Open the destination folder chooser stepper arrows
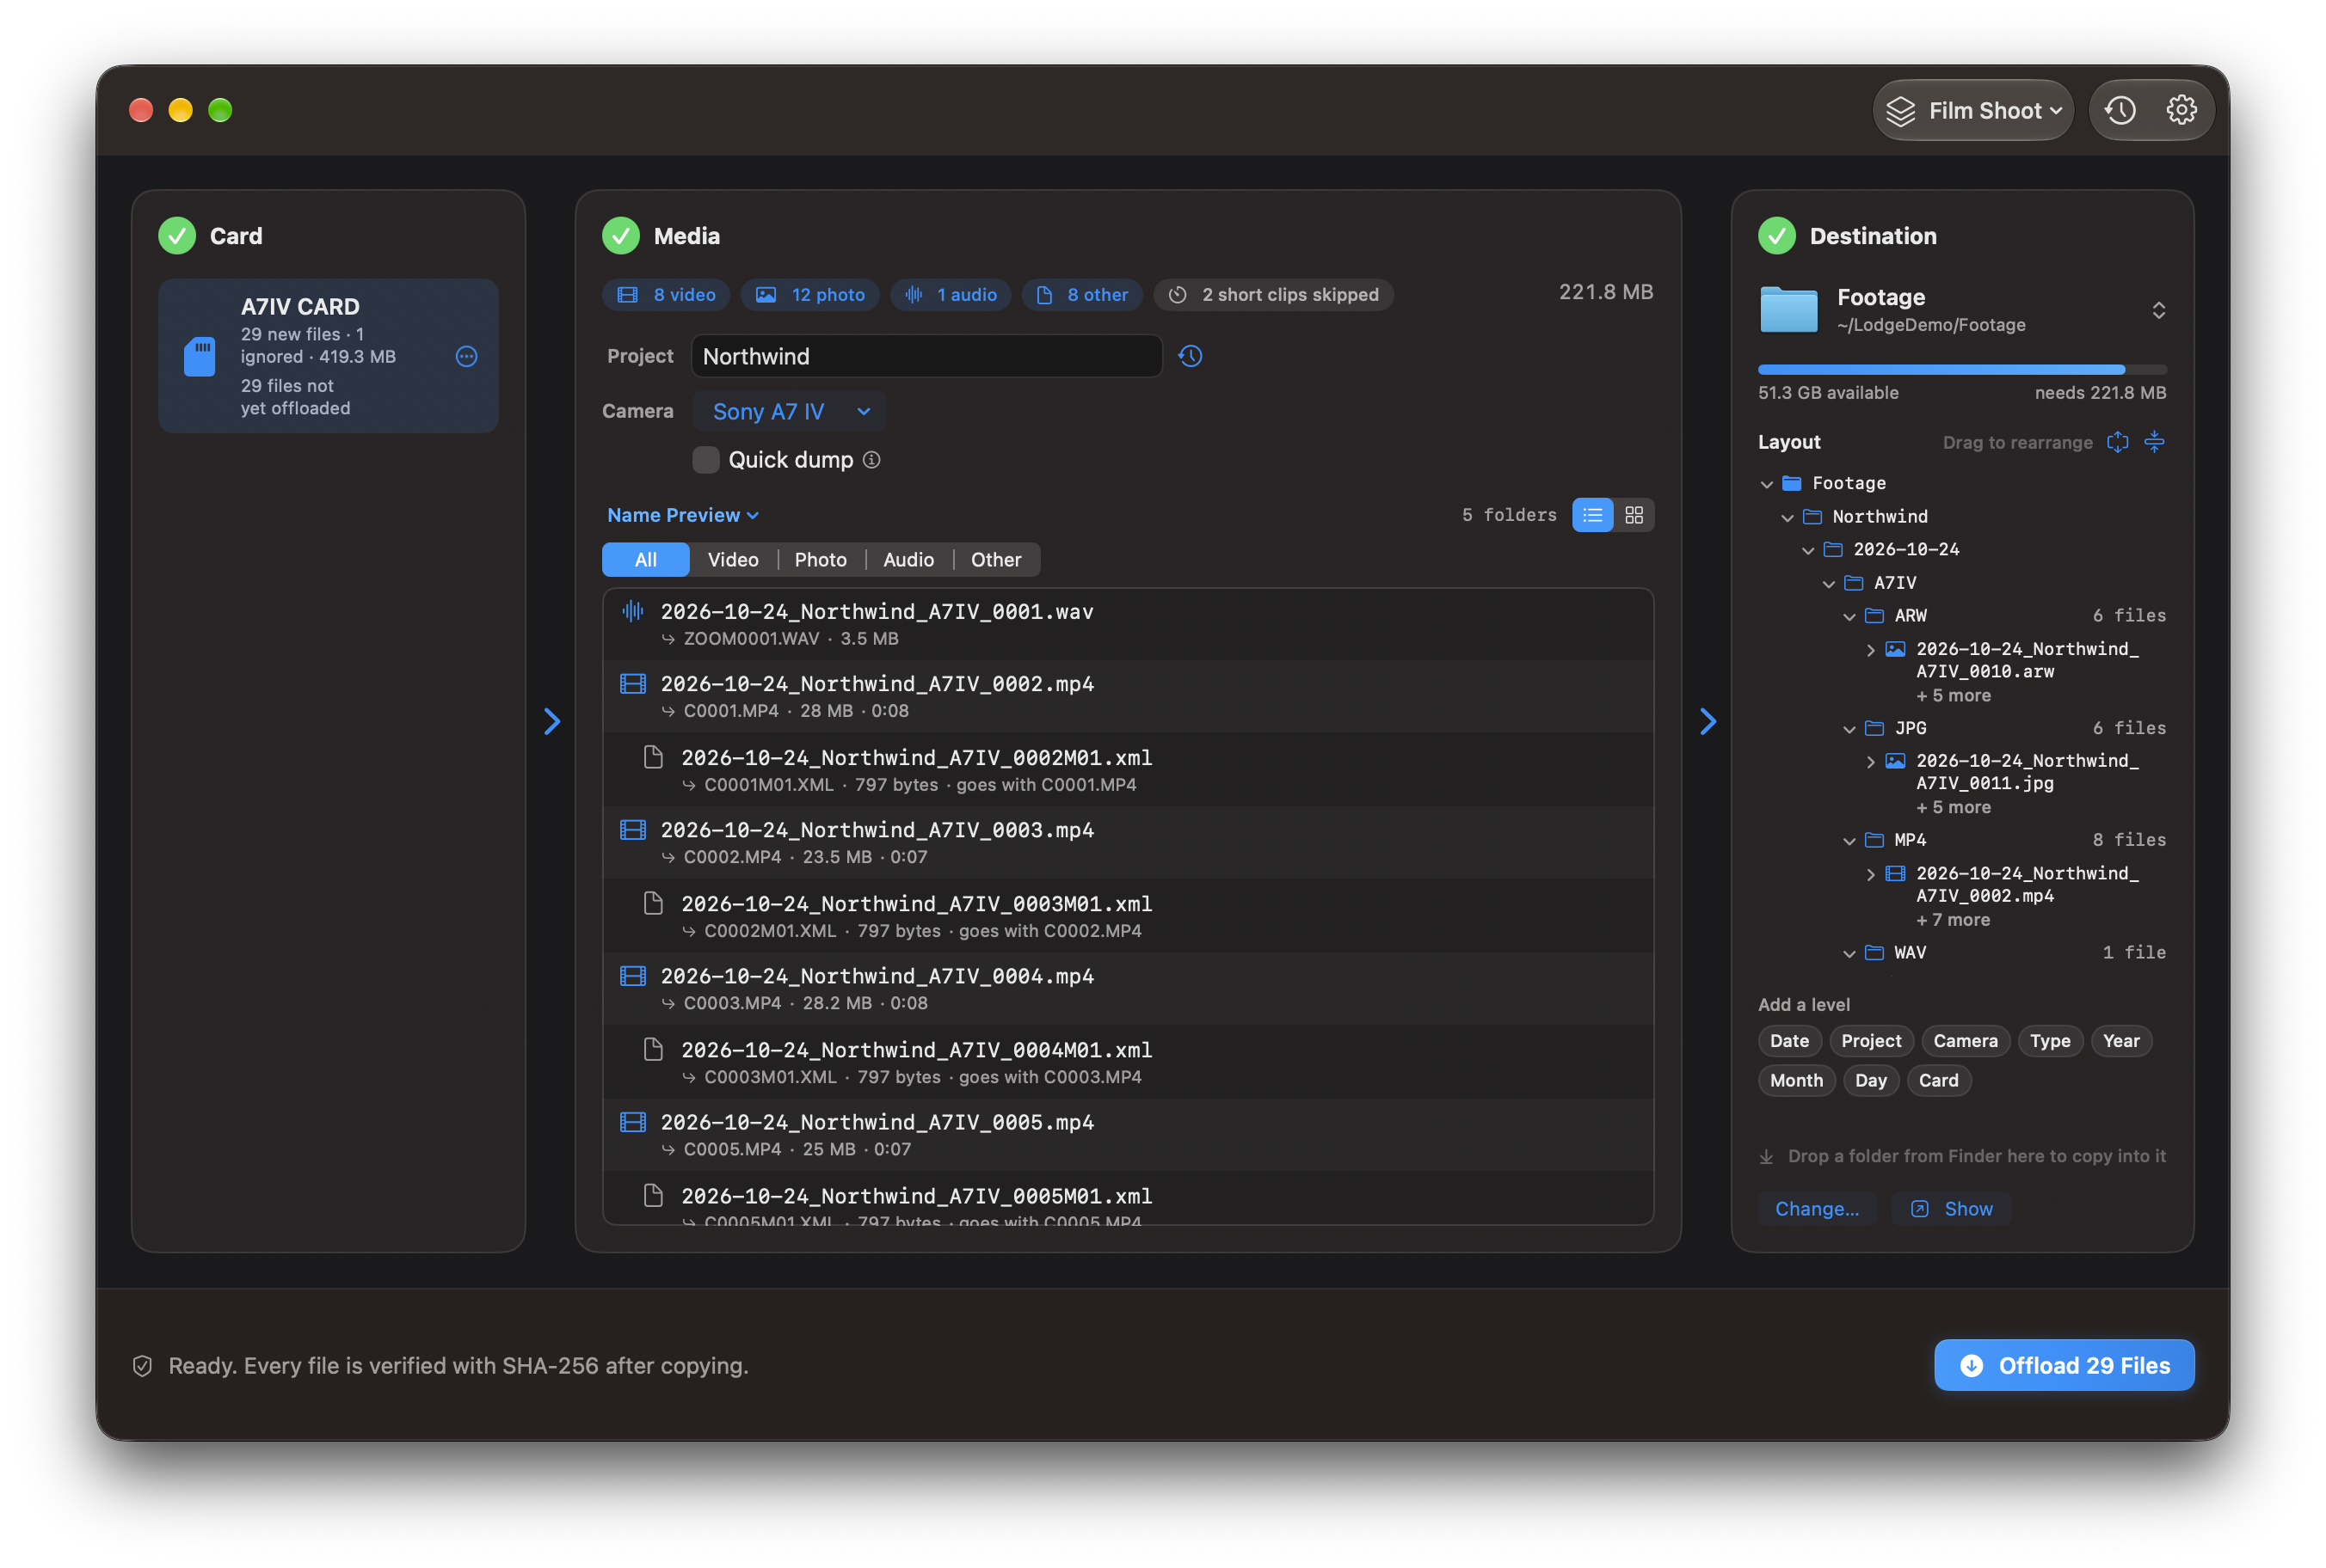 [x=2158, y=310]
